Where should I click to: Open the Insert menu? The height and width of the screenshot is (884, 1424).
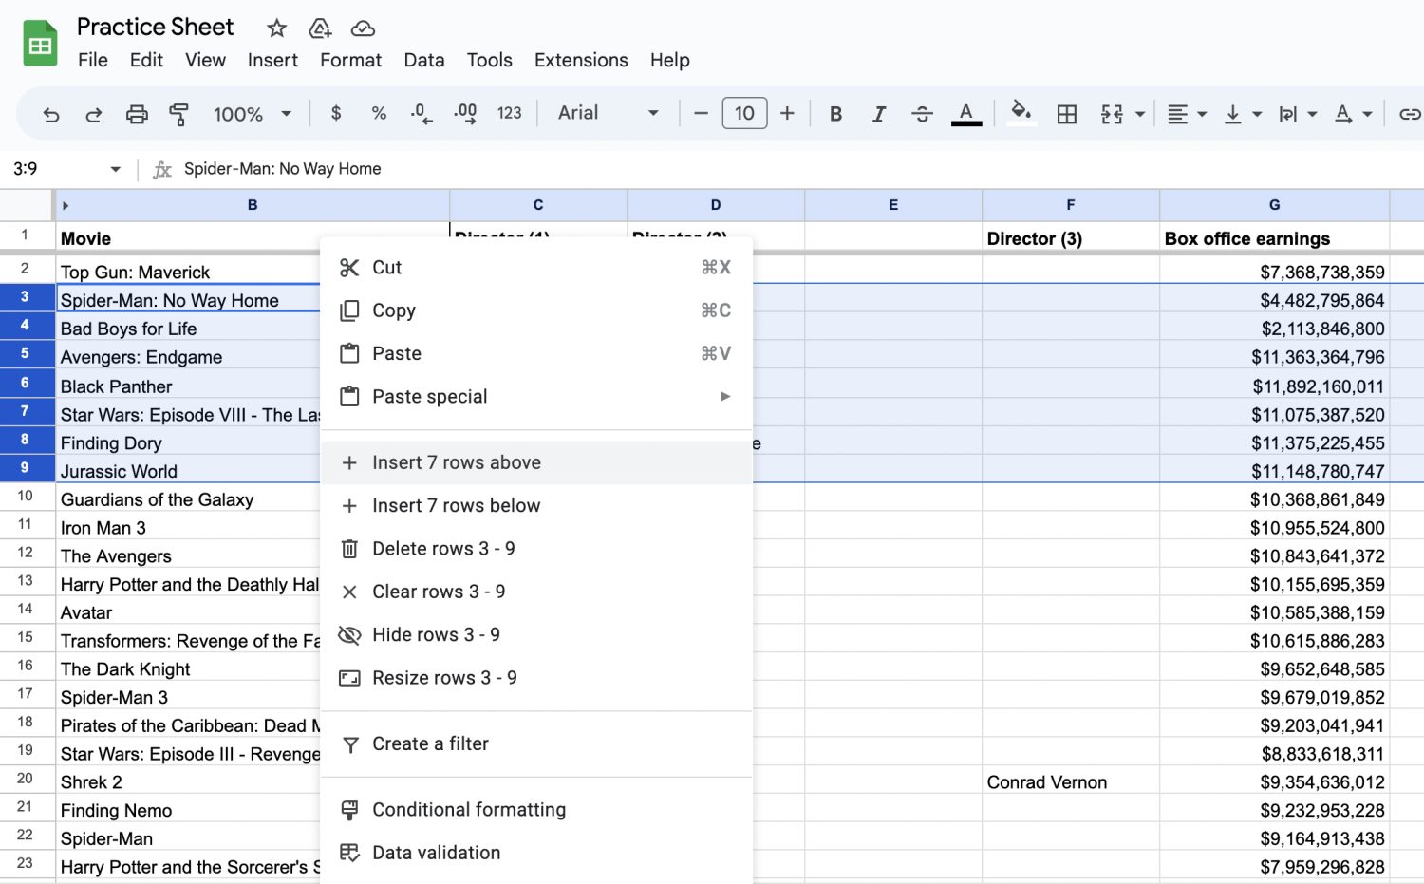pyautogui.click(x=272, y=60)
